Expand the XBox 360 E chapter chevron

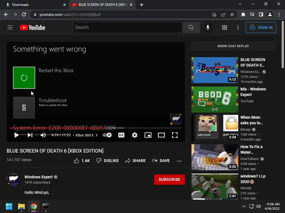click(97, 135)
